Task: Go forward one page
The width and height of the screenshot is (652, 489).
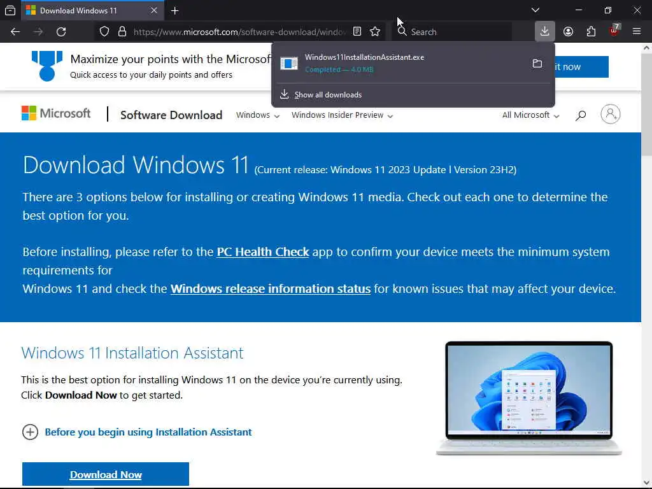Action: click(x=38, y=32)
